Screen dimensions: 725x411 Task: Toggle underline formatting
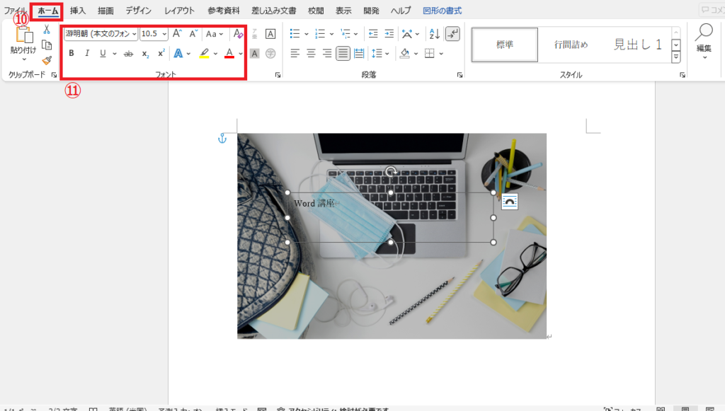tap(103, 54)
